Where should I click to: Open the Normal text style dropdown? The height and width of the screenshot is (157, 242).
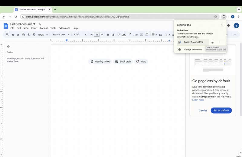pyautogui.click(x=60, y=34)
